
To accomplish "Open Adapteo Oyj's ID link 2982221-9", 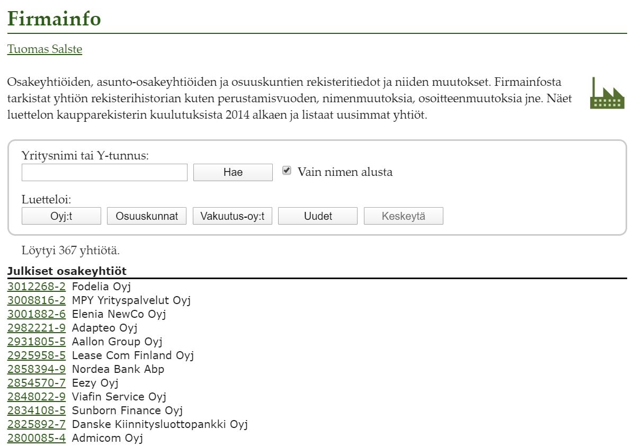I will click(x=37, y=328).
